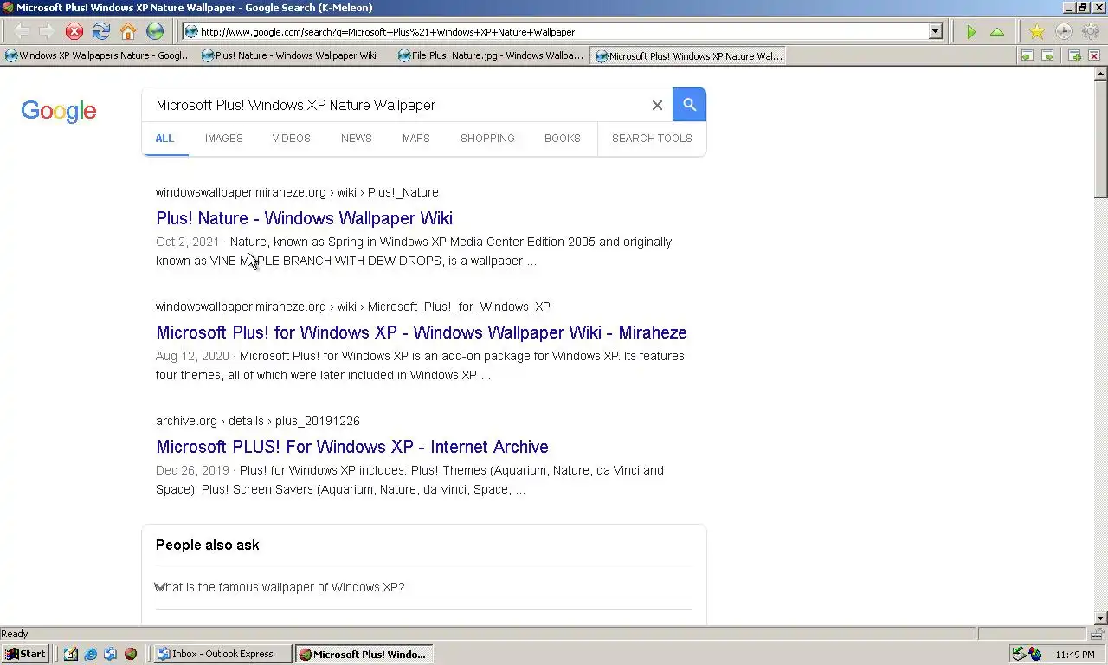Open bookmarks with the yellow star icon

[x=1036, y=32]
